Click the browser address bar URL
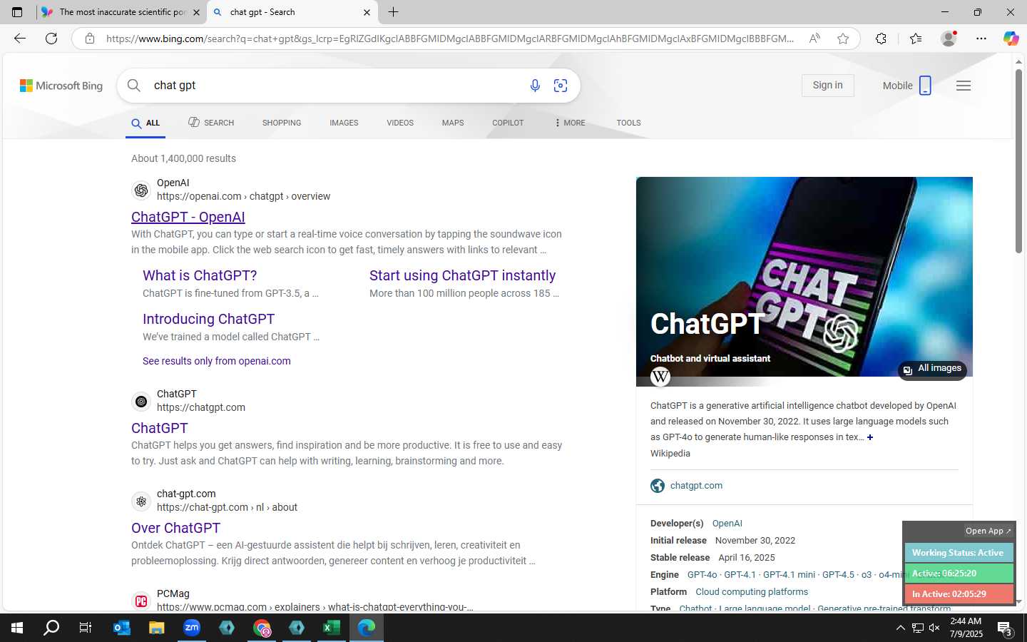The height and width of the screenshot is (642, 1027). (x=449, y=39)
